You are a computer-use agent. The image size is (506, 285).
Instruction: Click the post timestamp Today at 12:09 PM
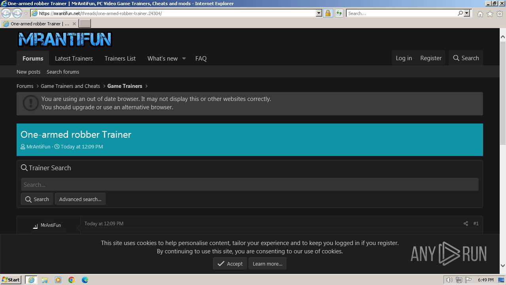[104, 224]
